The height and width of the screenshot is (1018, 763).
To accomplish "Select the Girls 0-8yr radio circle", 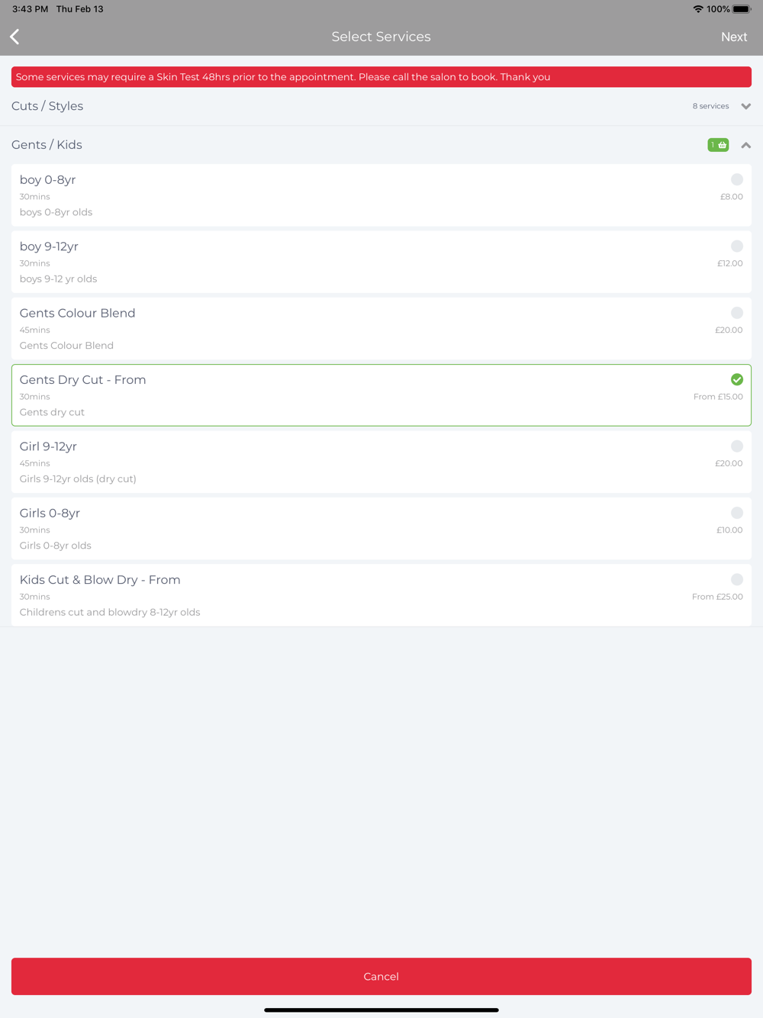I will tap(737, 513).
